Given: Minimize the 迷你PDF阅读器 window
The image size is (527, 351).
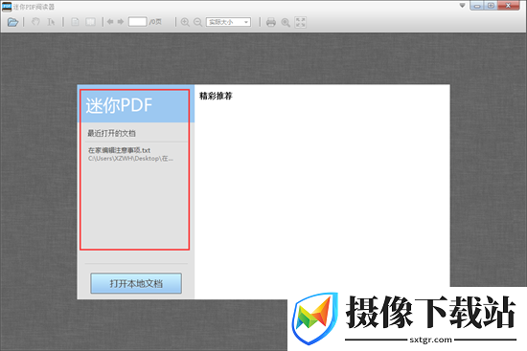Looking at the screenshot, I should 476,6.
